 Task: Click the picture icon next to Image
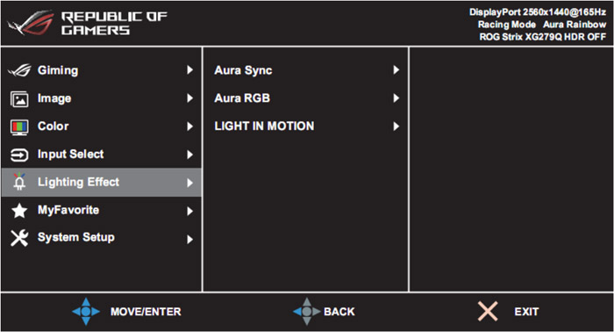(x=19, y=98)
